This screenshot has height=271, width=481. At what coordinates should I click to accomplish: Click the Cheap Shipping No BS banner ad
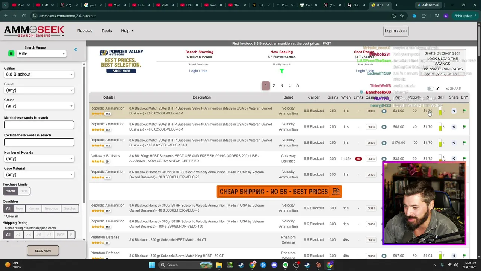[x=279, y=192]
